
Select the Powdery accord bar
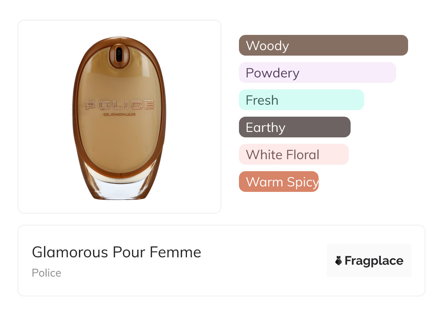click(x=317, y=73)
